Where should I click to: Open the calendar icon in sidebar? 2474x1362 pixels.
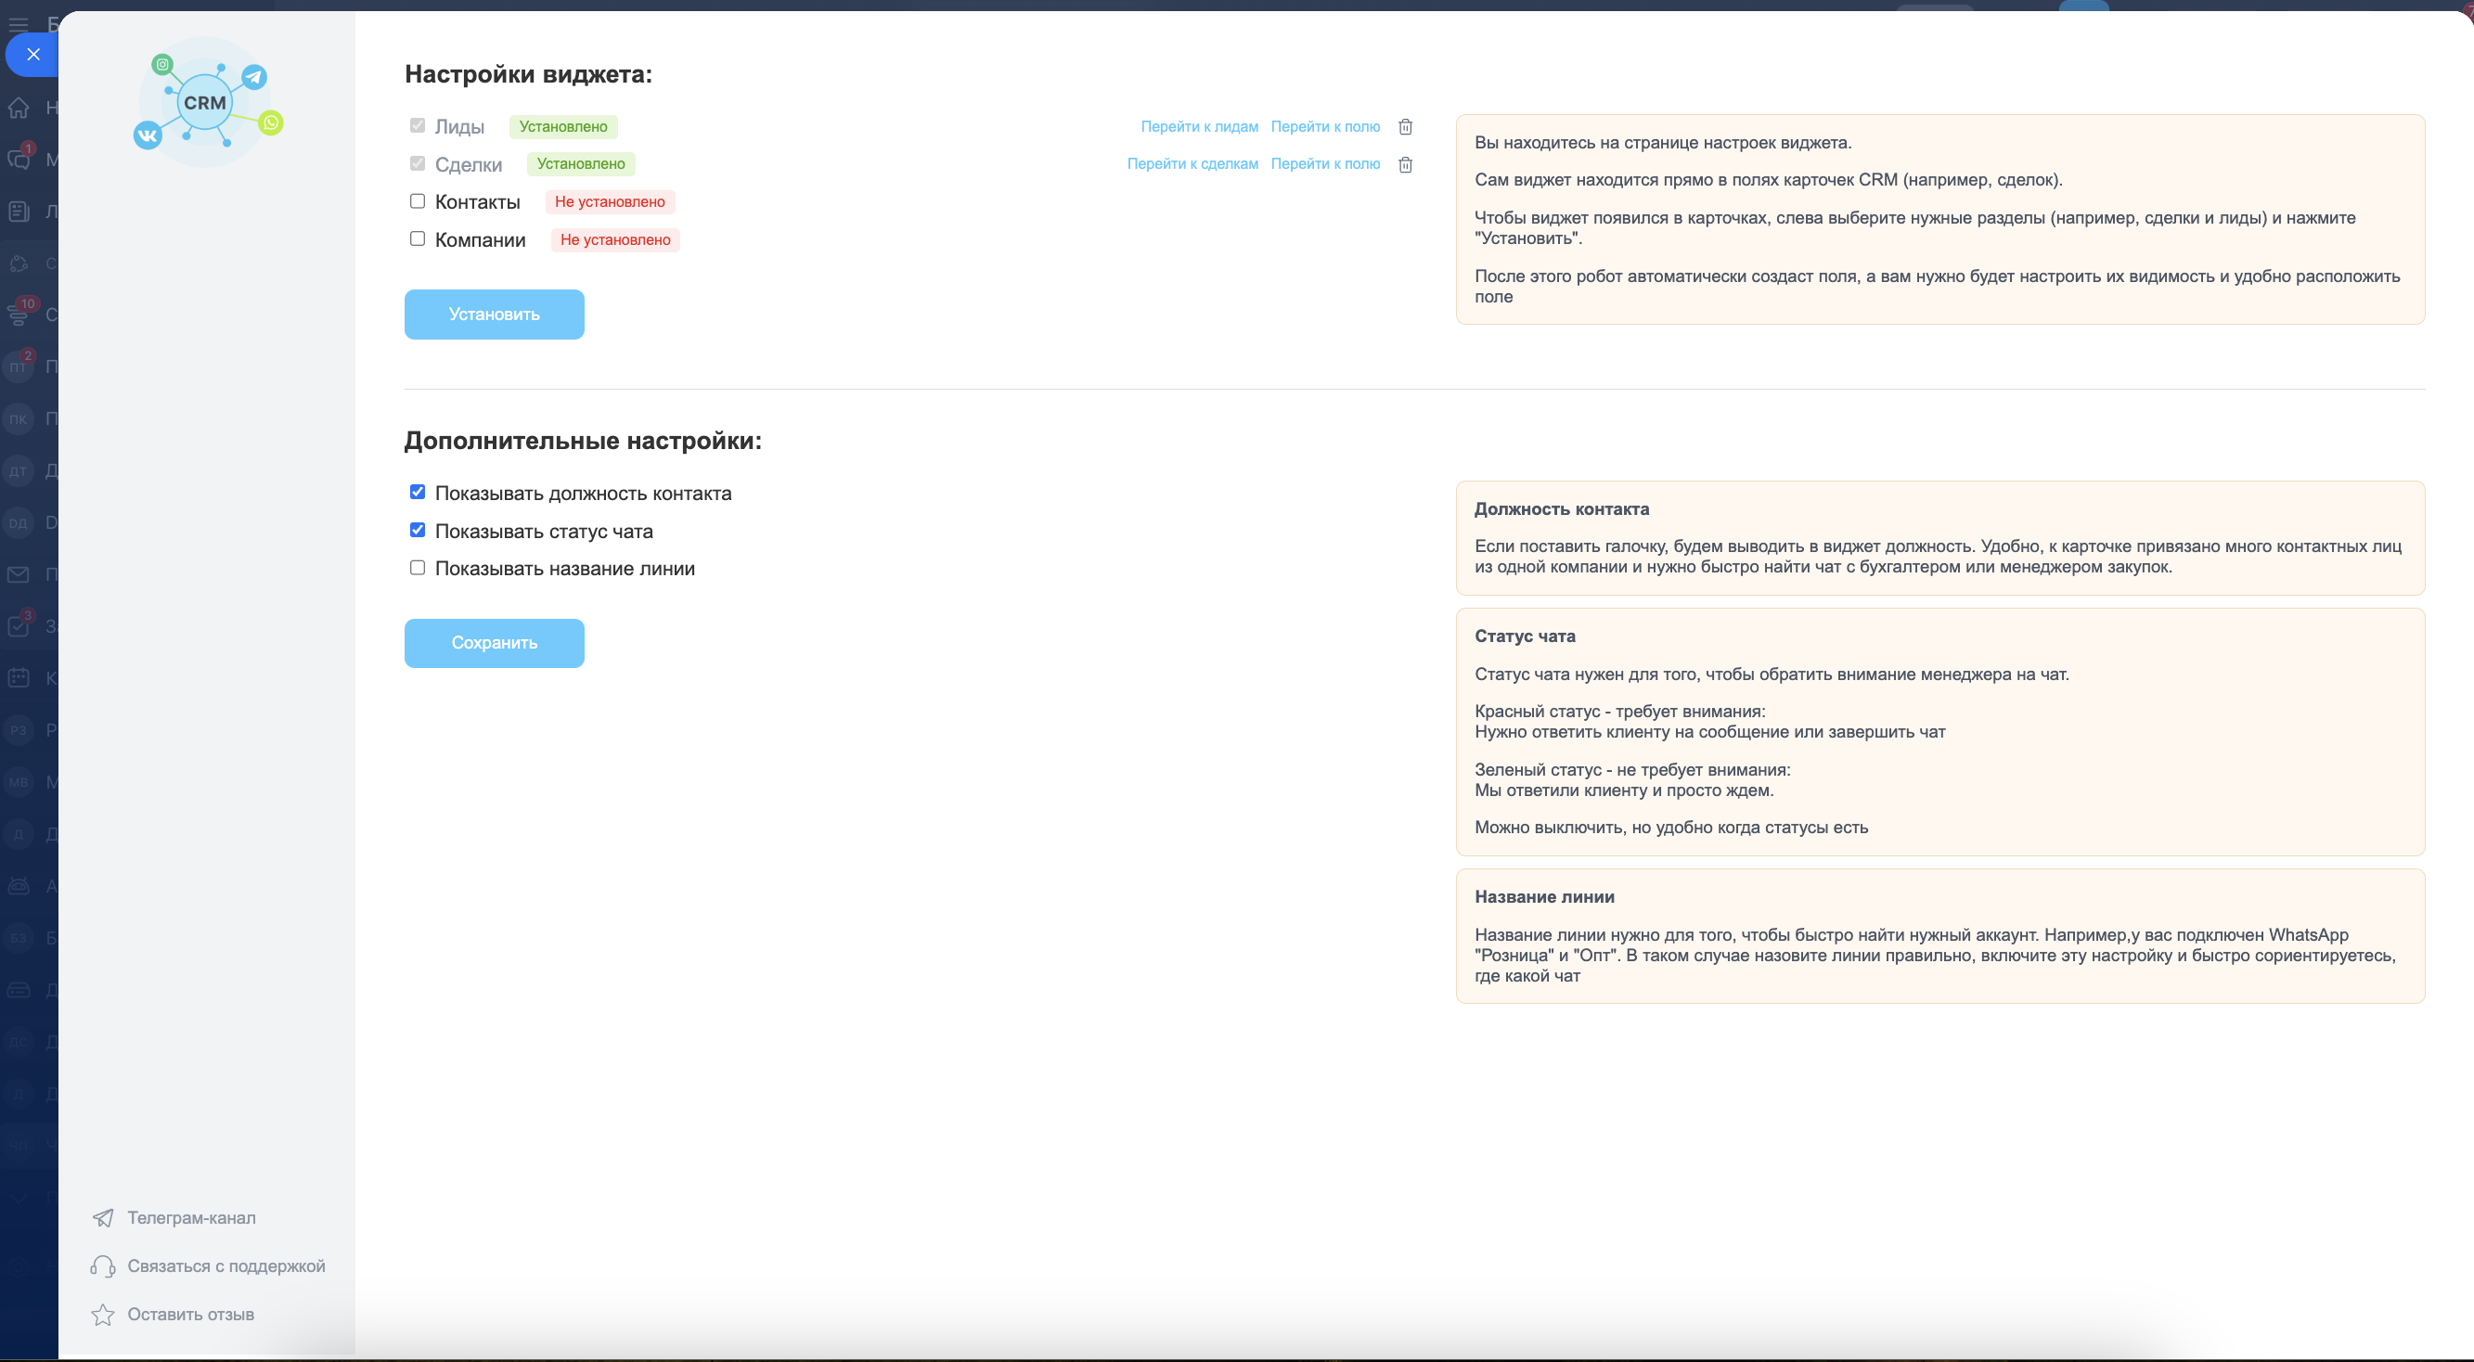19,678
